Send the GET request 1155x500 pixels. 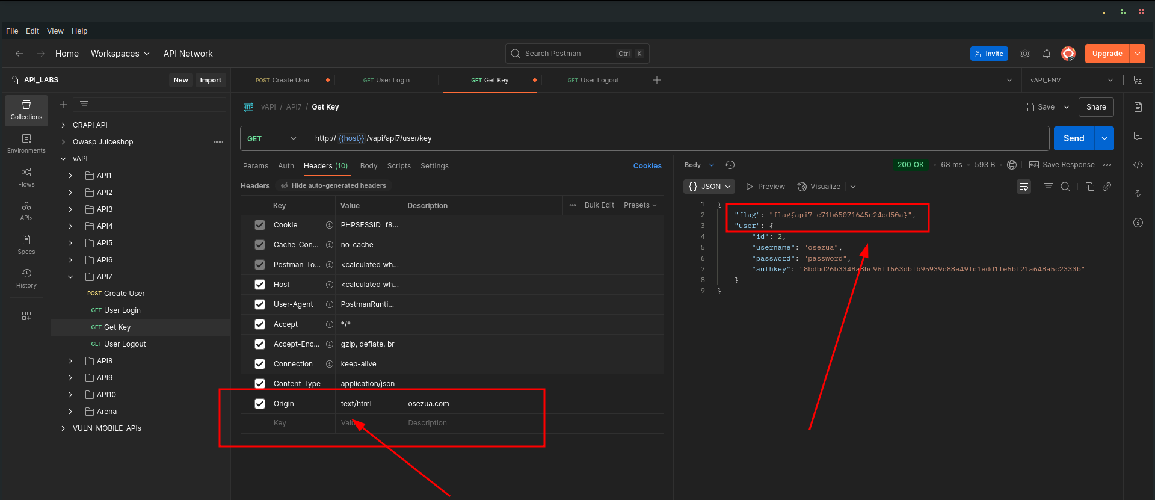click(1074, 138)
